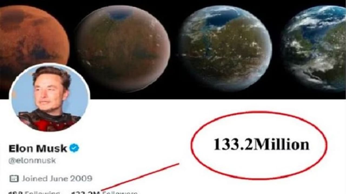Viewport: 346px width, 194px height.
Task: Click the blue verified badge beside Elon Musk
Action: (74, 148)
